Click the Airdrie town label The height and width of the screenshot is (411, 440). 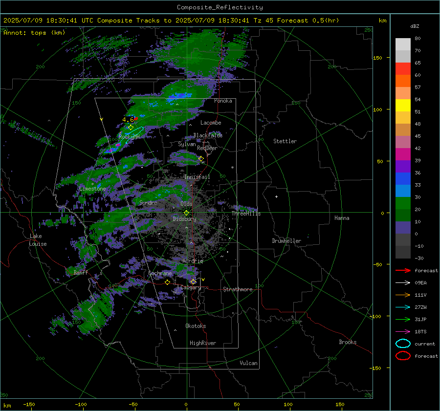(x=193, y=261)
